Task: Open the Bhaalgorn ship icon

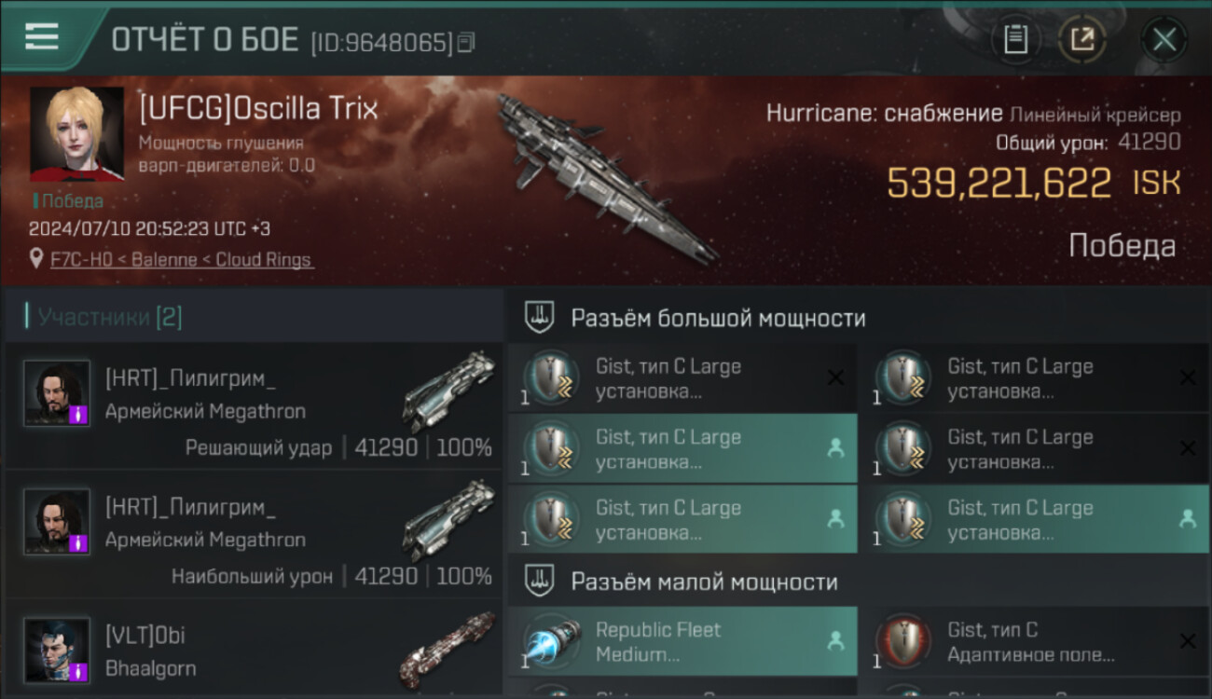Action: (448, 649)
